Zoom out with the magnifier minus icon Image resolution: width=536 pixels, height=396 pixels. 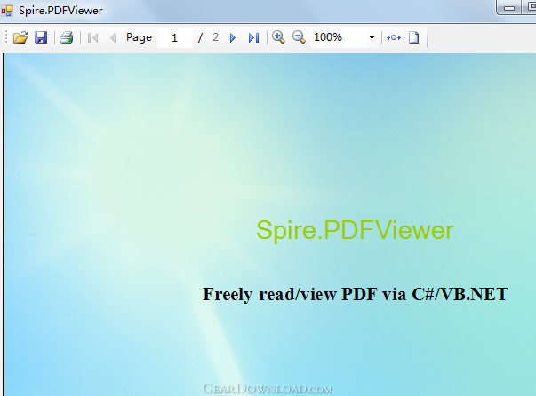point(299,37)
